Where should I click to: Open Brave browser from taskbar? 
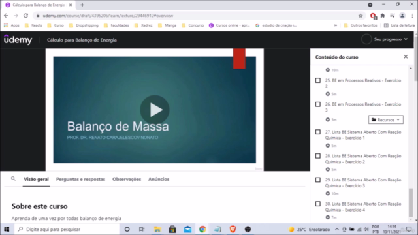point(233,229)
